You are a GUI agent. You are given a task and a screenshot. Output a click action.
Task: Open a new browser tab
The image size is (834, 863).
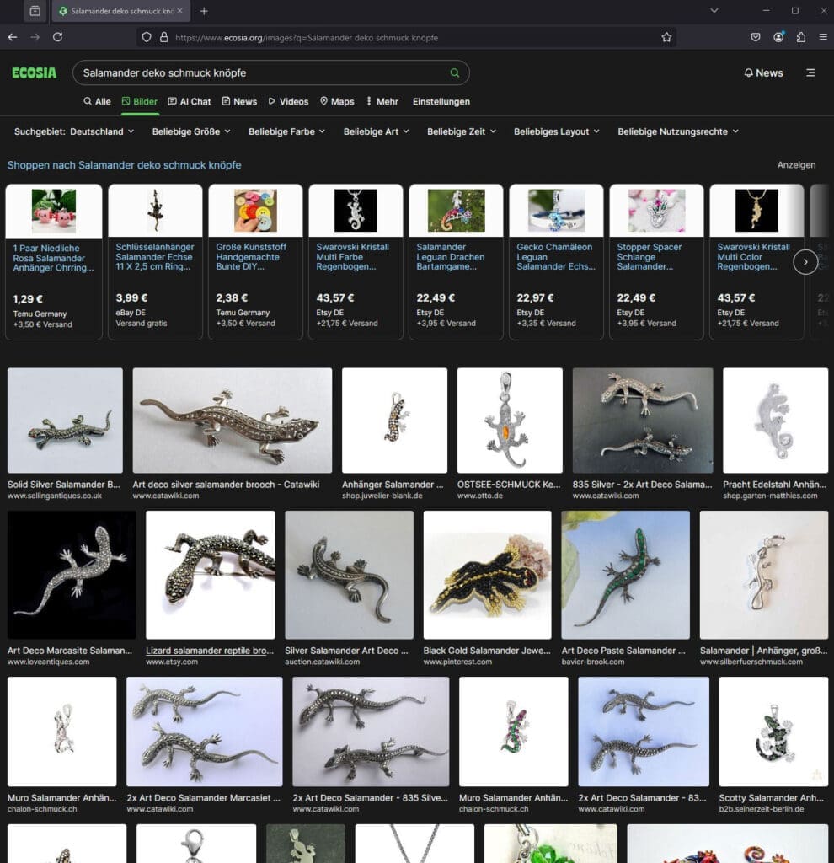(204, 11)
